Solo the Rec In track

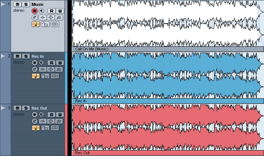pos(26,56)
